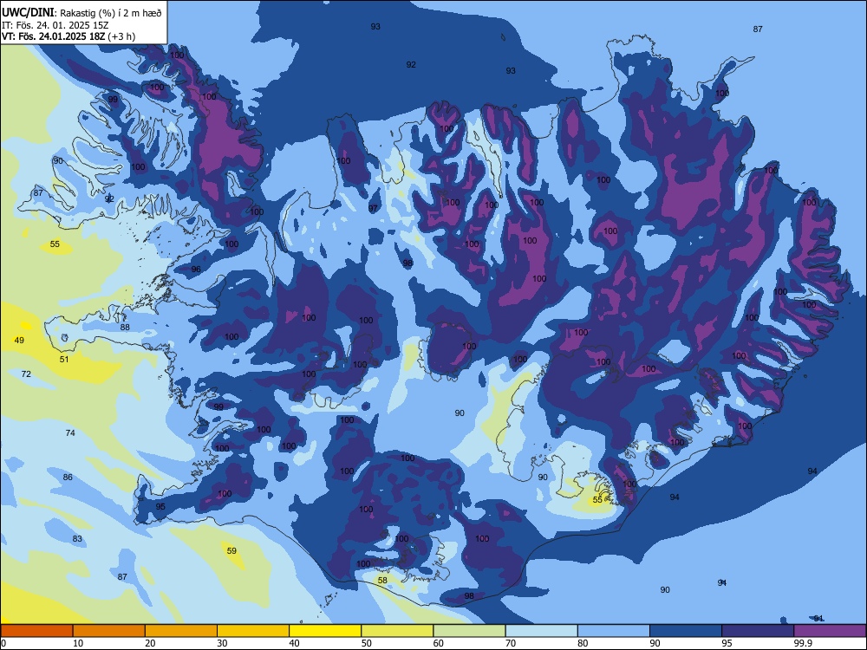
Task: Select the indigo 95–99.9 legend swatch
Action: click(x=758, y=631)
